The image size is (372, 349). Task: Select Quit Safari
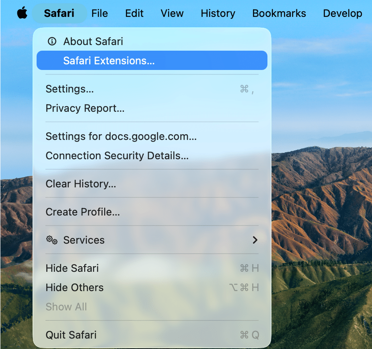(x=152, y=335)
